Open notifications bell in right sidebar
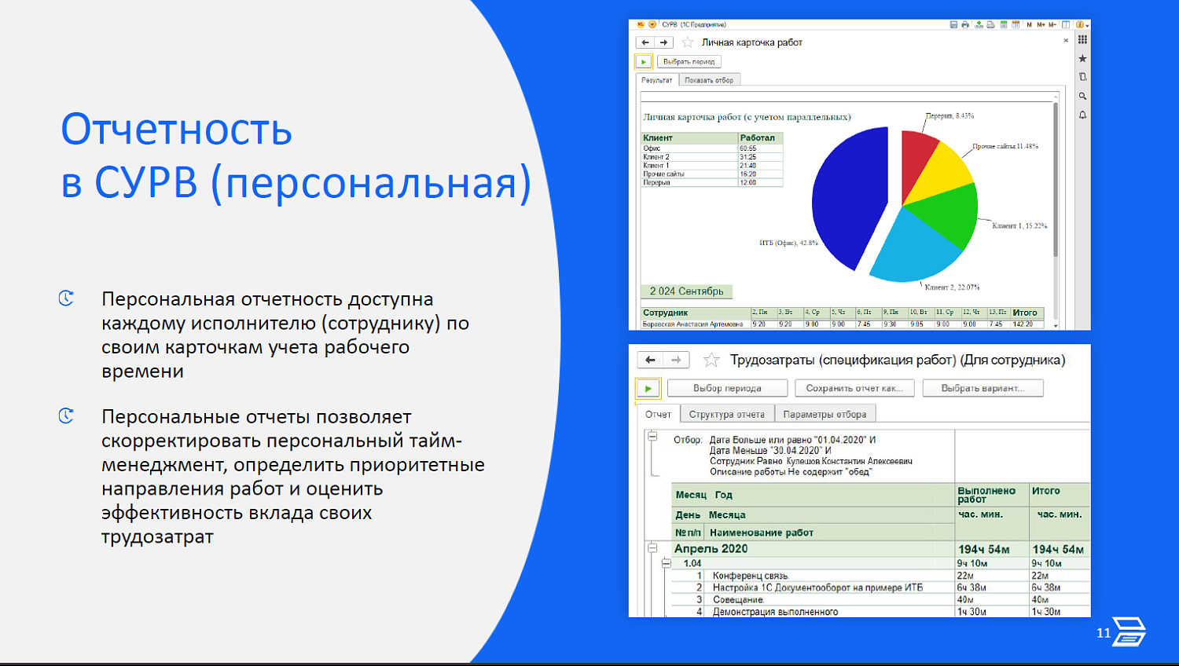 point(1082,115)
